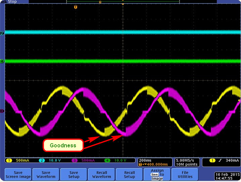This screenshot has height=182, width=241.
Task: Select the cyan channel 2 badge in readout
Action: pyautogui.click(x=42, y=160)
